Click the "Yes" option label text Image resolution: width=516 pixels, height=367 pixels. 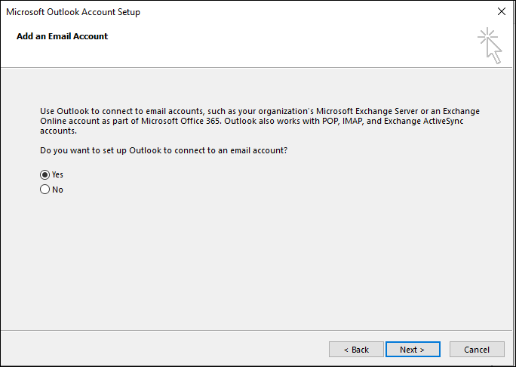[x=57, y=174]
